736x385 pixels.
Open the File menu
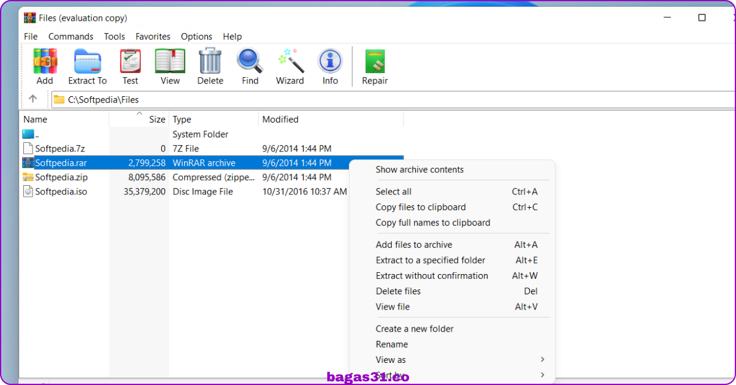[31, 36]
